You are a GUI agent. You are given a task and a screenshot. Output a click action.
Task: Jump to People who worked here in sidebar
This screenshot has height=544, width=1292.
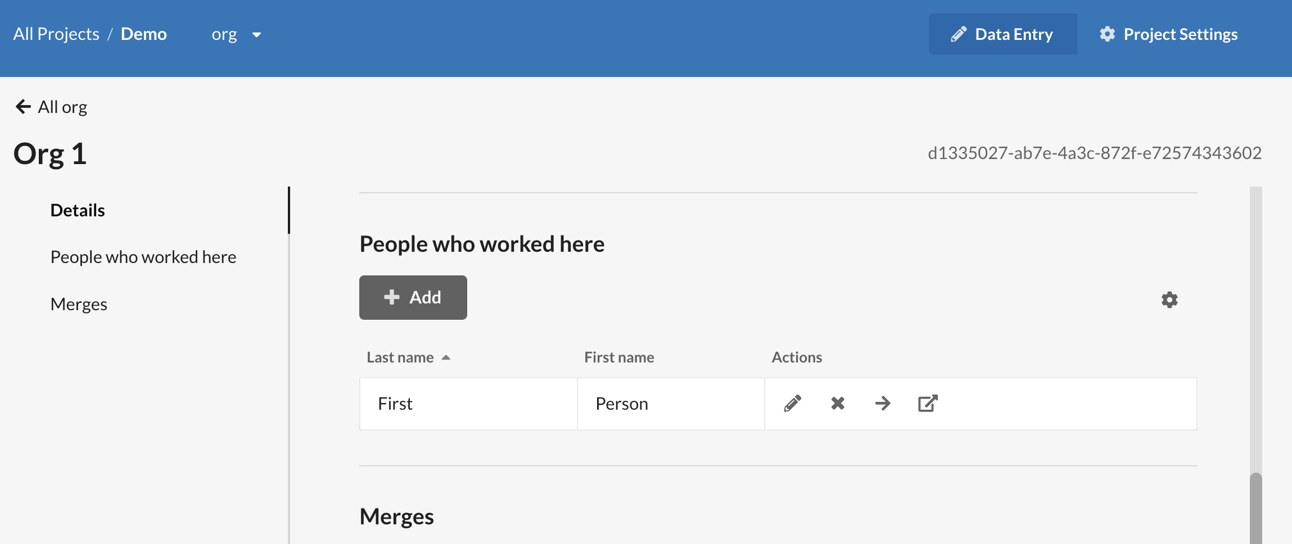[x=143, y=257]
